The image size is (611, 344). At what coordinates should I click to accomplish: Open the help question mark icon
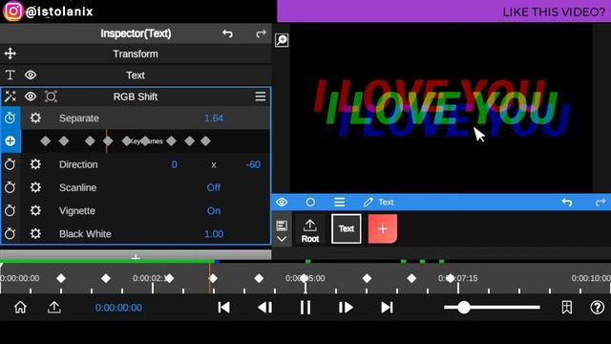598,308
